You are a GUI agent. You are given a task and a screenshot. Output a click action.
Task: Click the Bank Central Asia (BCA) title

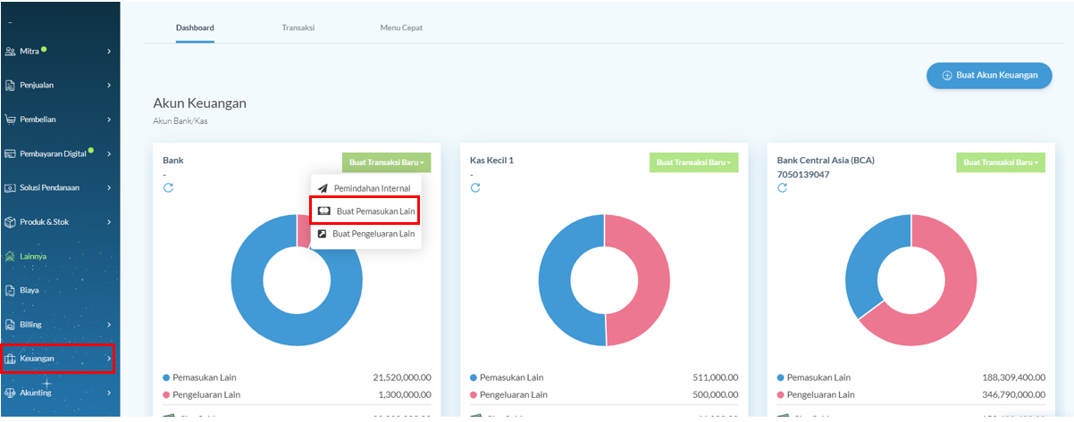[x=826, y=161]
